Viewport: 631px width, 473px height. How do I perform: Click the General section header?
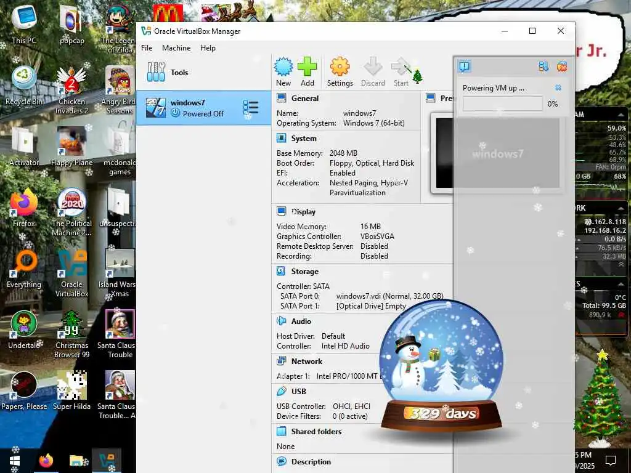tap(304, 99)
